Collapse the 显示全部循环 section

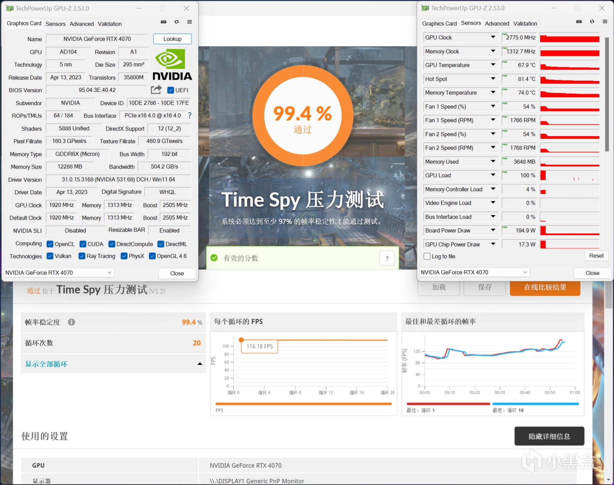(200, 364)
